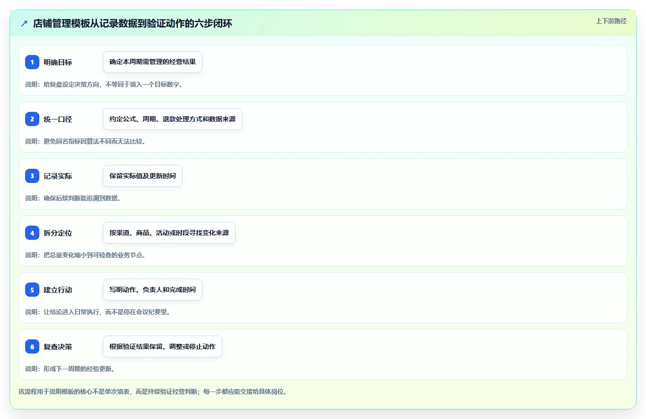Click the footer text starting 该流程用于说明模板
The image size is (646, 419).
(x=153, y=392)
